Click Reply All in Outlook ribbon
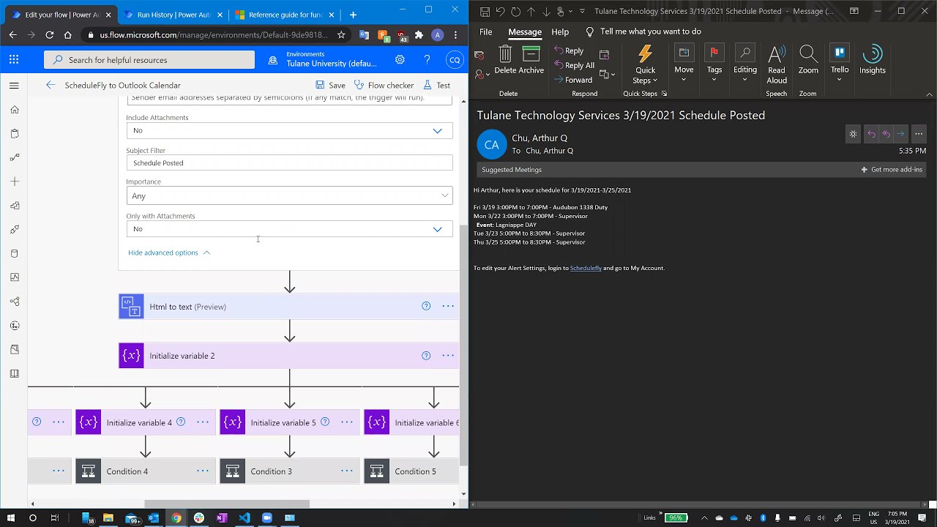Viewport: 937px width, 527px height. click(573, 65)
